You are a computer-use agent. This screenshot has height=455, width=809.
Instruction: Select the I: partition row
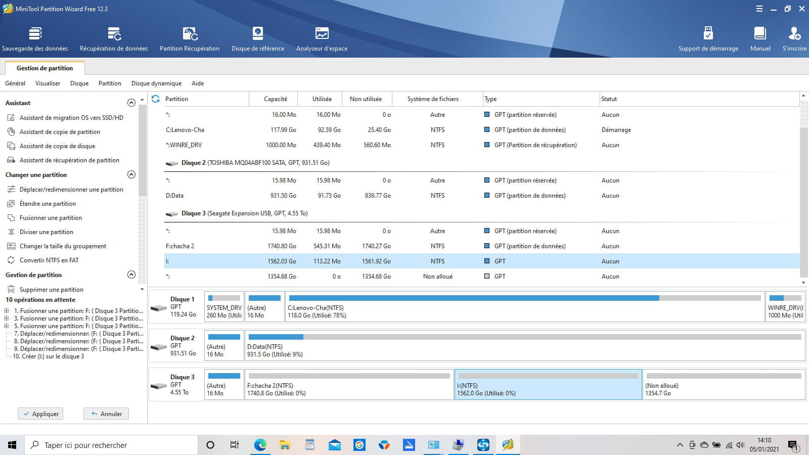click(482, 261)
